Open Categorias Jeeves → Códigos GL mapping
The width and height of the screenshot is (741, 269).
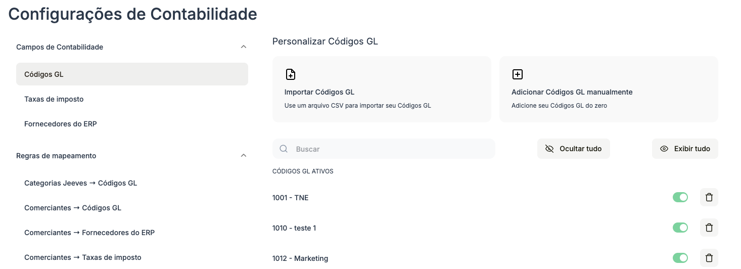click(81, 183)
